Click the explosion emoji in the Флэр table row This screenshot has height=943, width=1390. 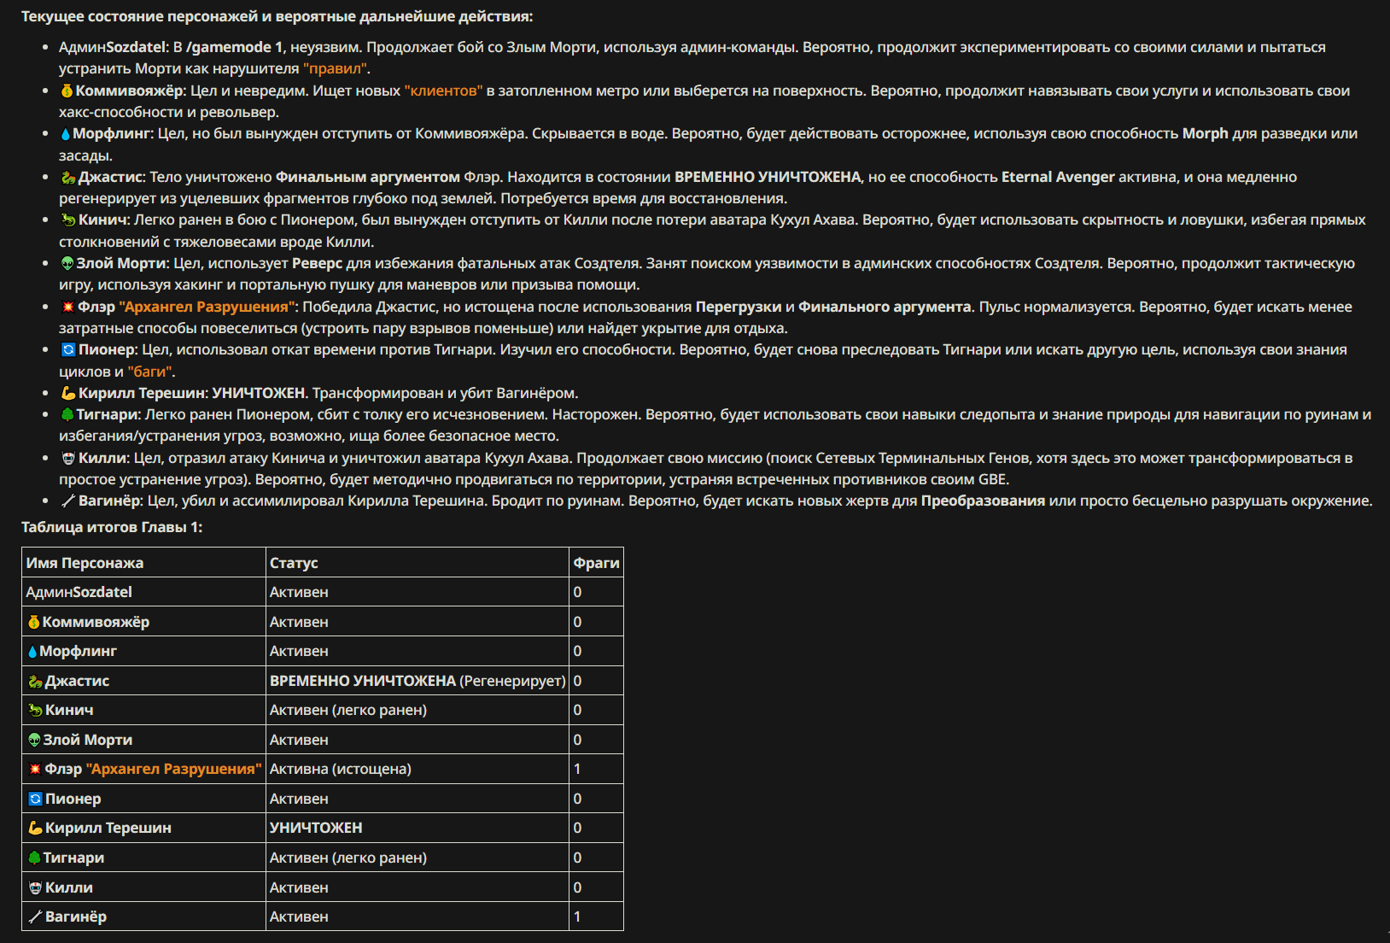point(35,769)
